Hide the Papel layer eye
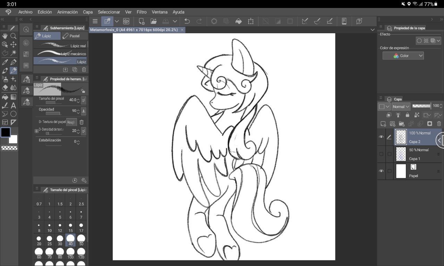The width and height of the screenshot is (444, 266). 382,171
